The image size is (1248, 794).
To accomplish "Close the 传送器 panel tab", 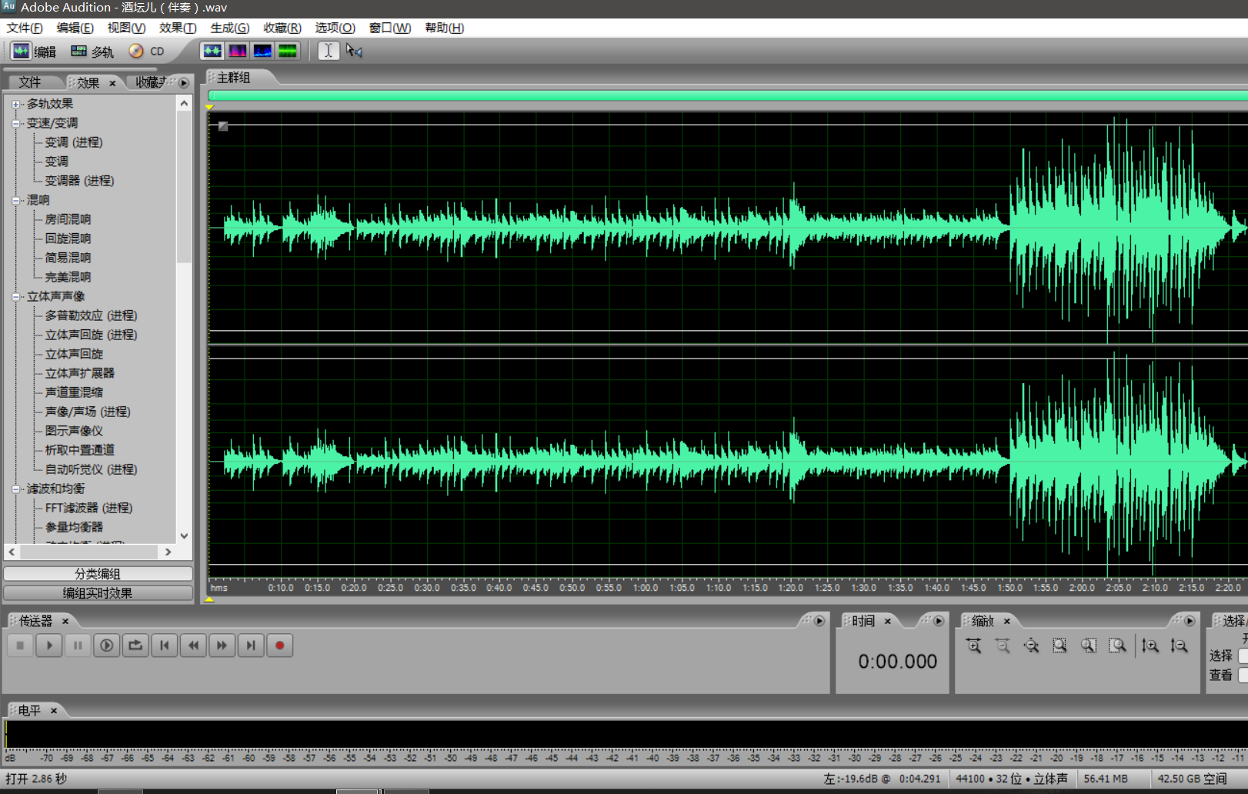I will click(x=65, y=621).
